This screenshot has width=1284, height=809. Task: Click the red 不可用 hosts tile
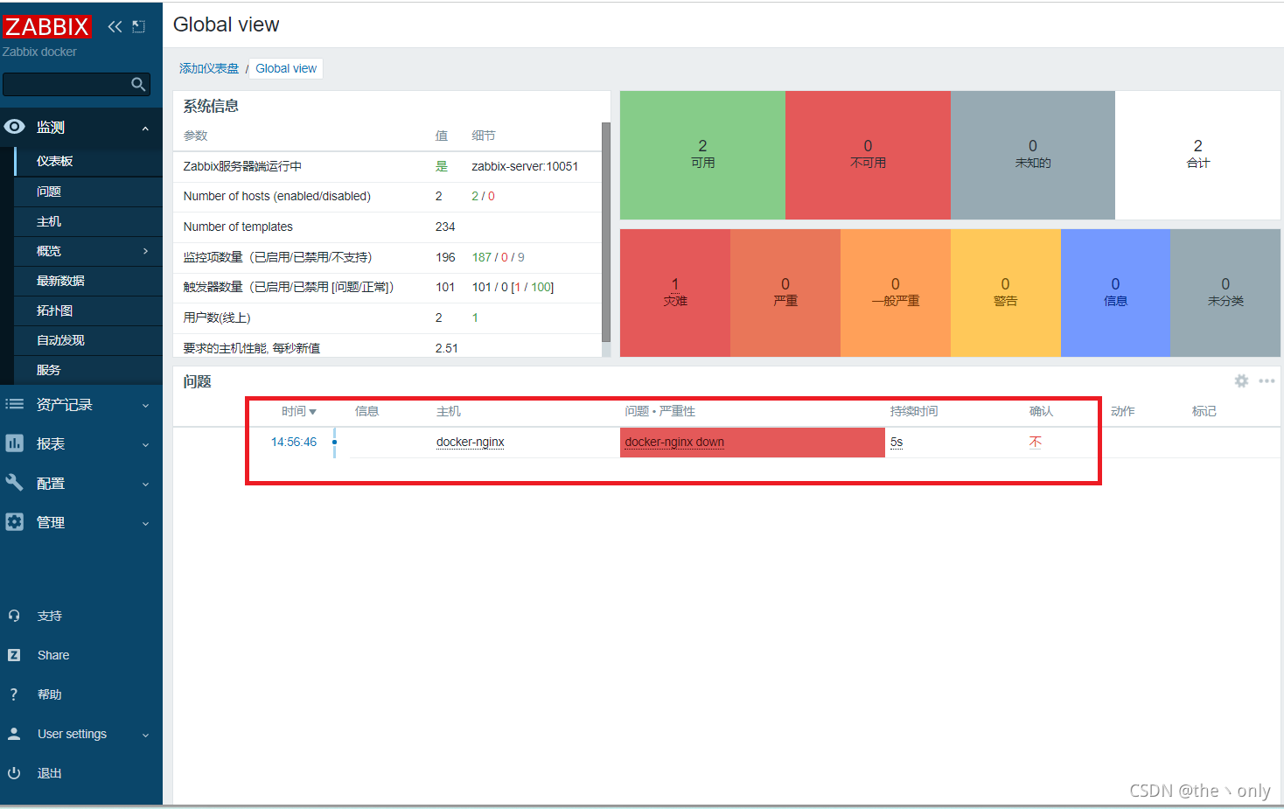point(868,155)
